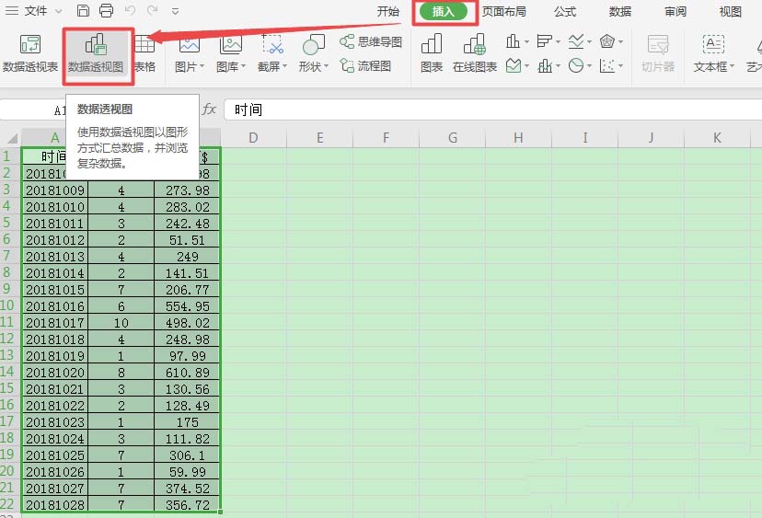
Task: Expand the Picture (图片) dropdown
Action: tap(190, 66)
